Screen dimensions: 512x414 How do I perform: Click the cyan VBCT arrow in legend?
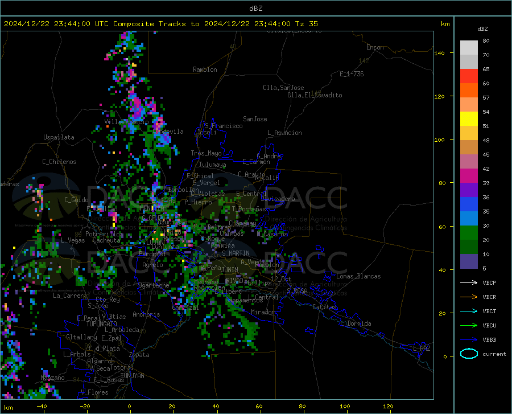tap(469, 311)
